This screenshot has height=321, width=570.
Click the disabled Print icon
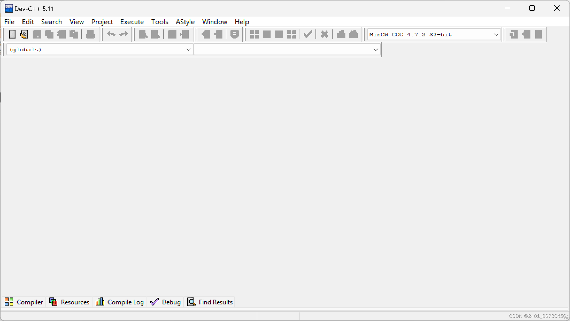[x=90, y=34]
